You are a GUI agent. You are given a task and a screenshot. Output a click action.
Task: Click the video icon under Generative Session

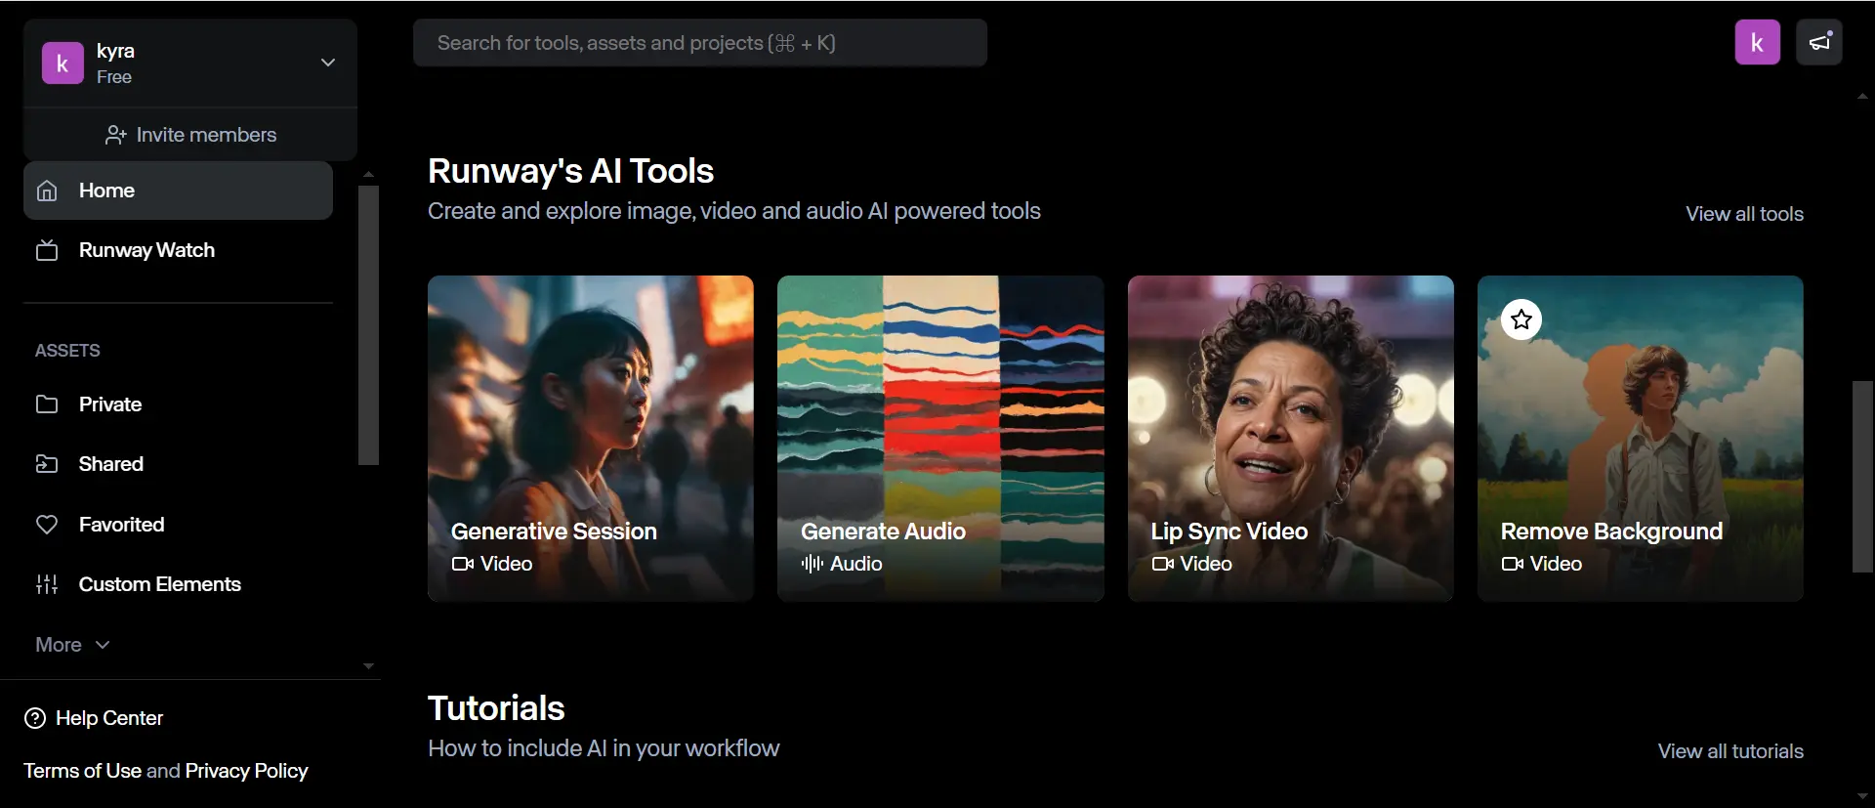pyautogui.click(x=463, y=564)
